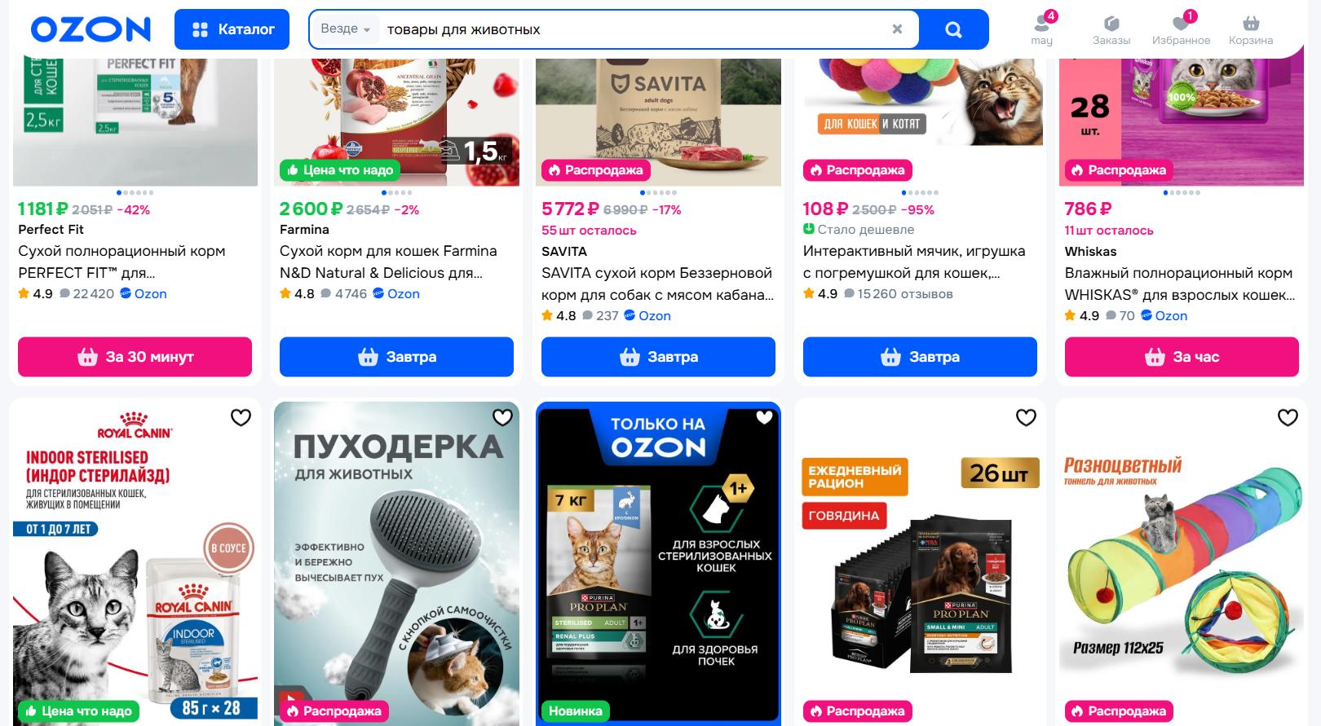Open the Pro Plan Только на Ozon thumbnail
1321x726 pixels.
tap(658, 562)
